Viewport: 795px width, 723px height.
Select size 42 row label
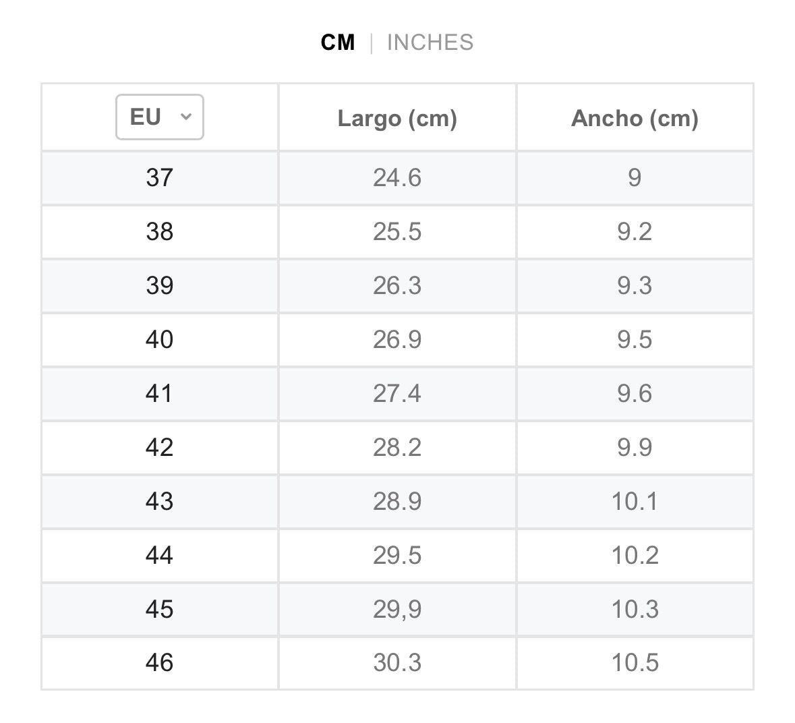160,447
